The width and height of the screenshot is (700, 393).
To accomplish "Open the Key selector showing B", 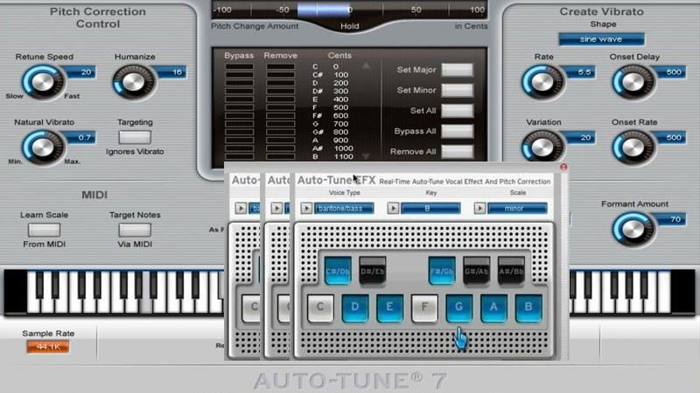I will click(x=430, y=209).
